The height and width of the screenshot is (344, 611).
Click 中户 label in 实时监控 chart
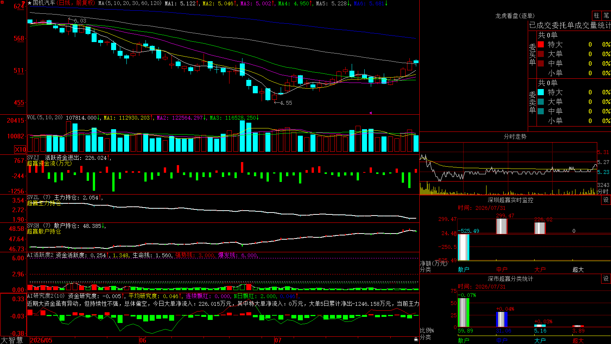pos(502,269)
